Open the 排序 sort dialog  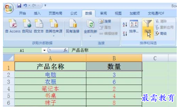pyautogui.click(x=134, y=26)
